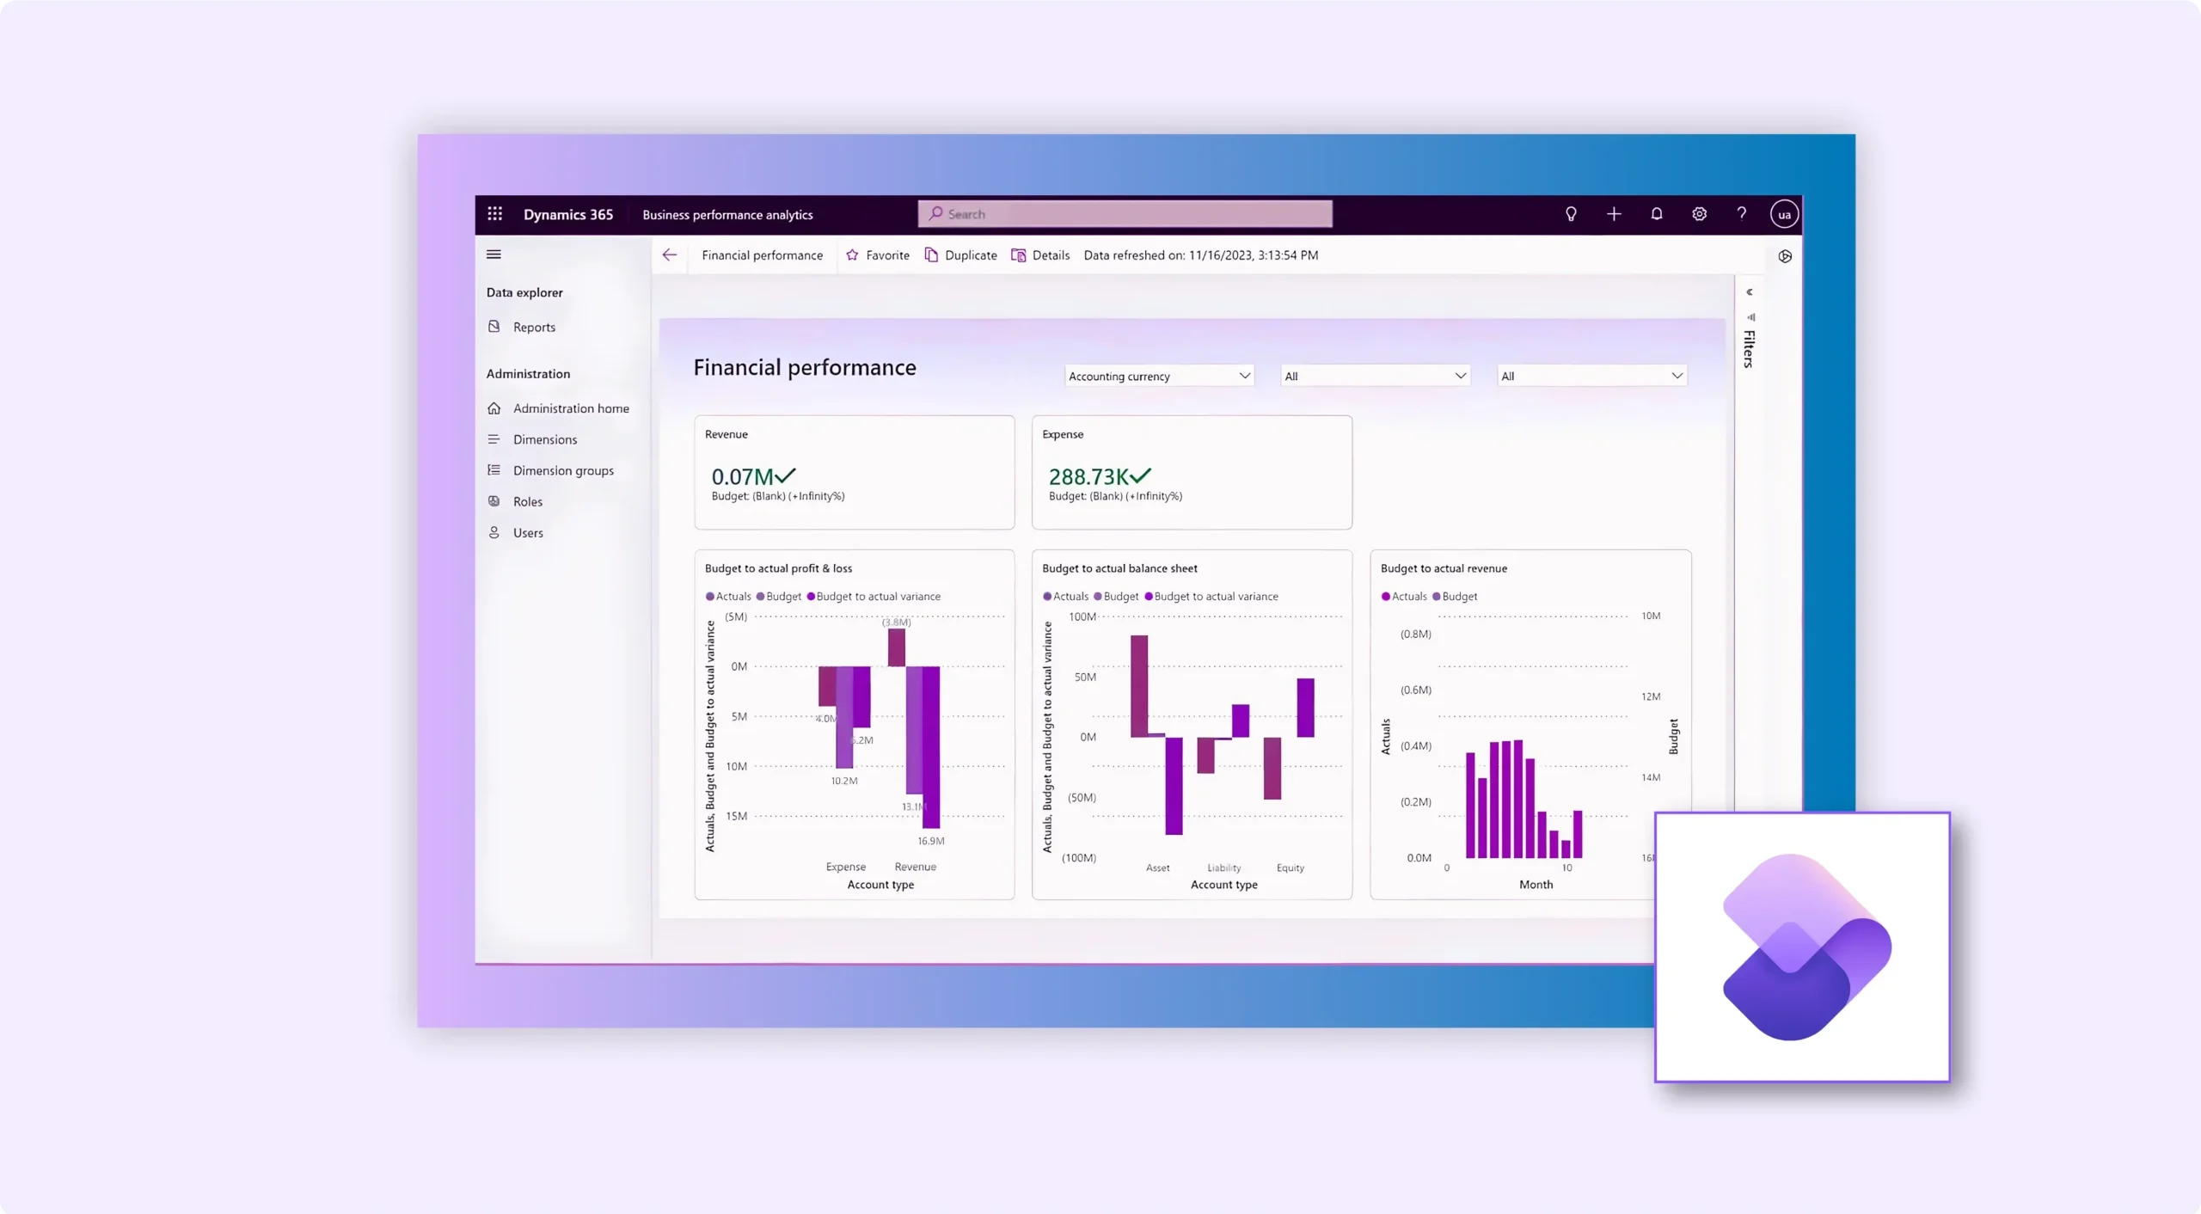Open the Dynamics 365 app launcher grid
Screen dimensions: 2201x1214
[494, 214]
